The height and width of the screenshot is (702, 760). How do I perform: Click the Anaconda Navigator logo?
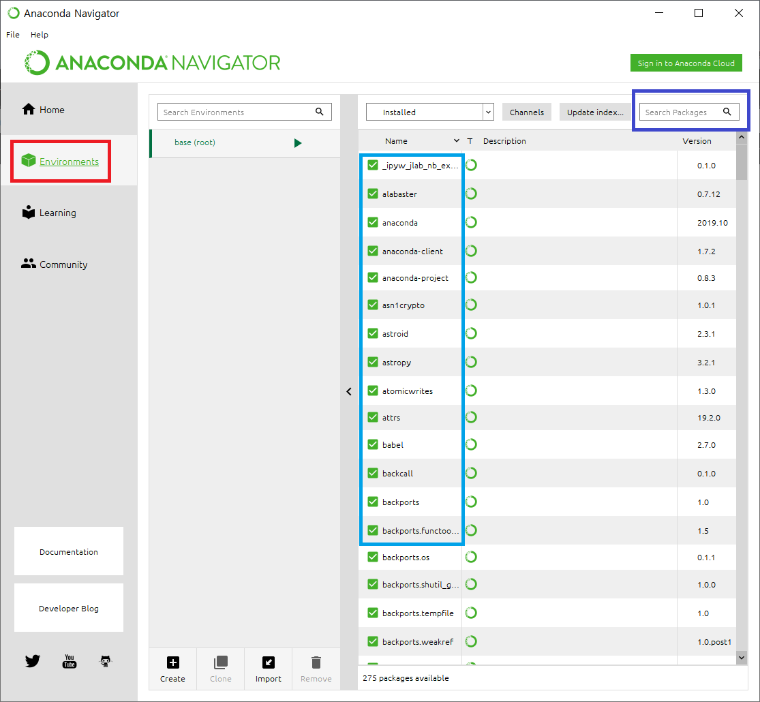[152, 63]
